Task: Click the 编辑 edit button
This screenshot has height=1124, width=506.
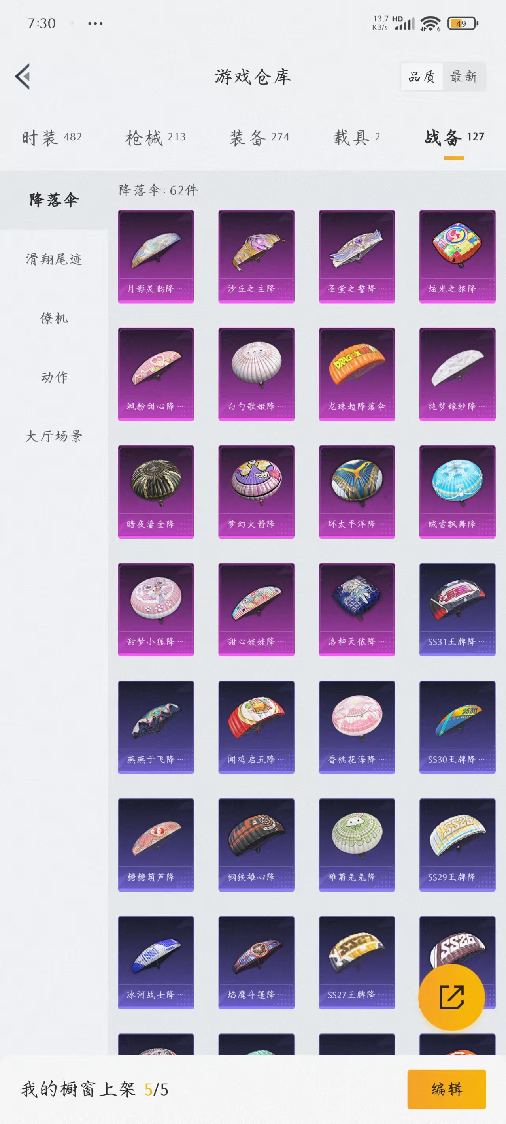Action: click(447, 1089)
